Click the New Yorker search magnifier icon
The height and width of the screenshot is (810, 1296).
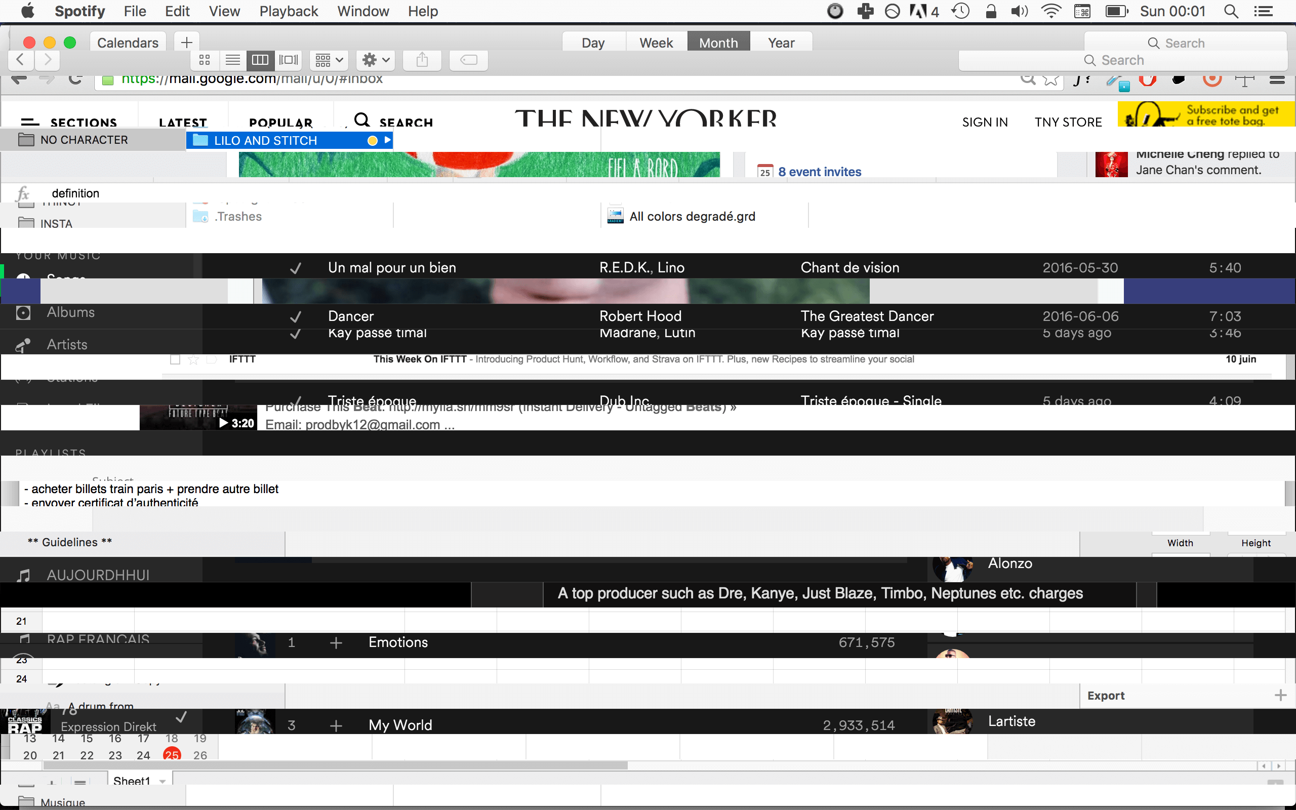click(362, 120)
